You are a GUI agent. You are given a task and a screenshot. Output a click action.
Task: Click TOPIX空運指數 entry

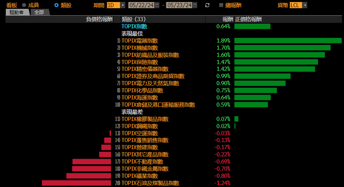139,133
